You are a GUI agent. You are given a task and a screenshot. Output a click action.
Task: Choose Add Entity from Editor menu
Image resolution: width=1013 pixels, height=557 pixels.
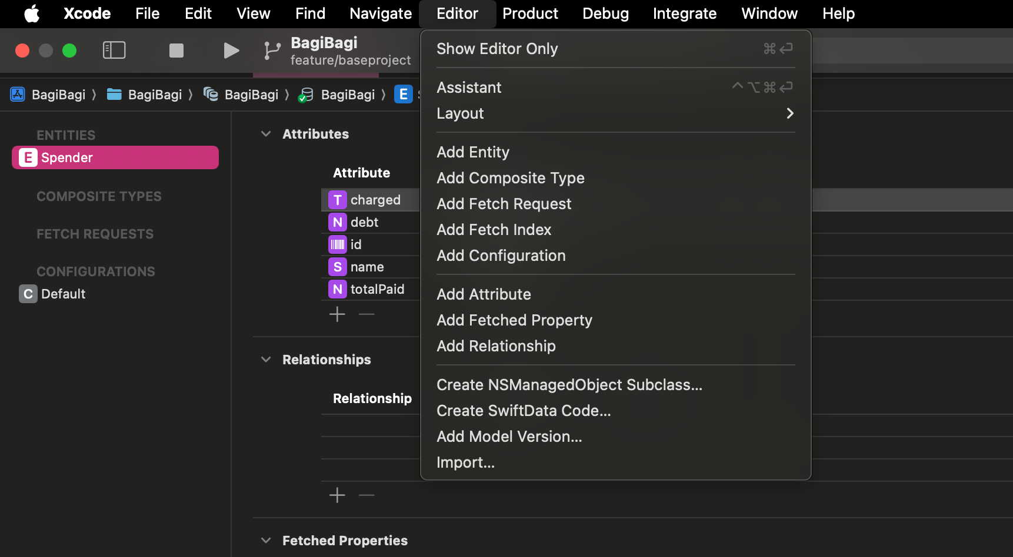(x=473, y=152)
